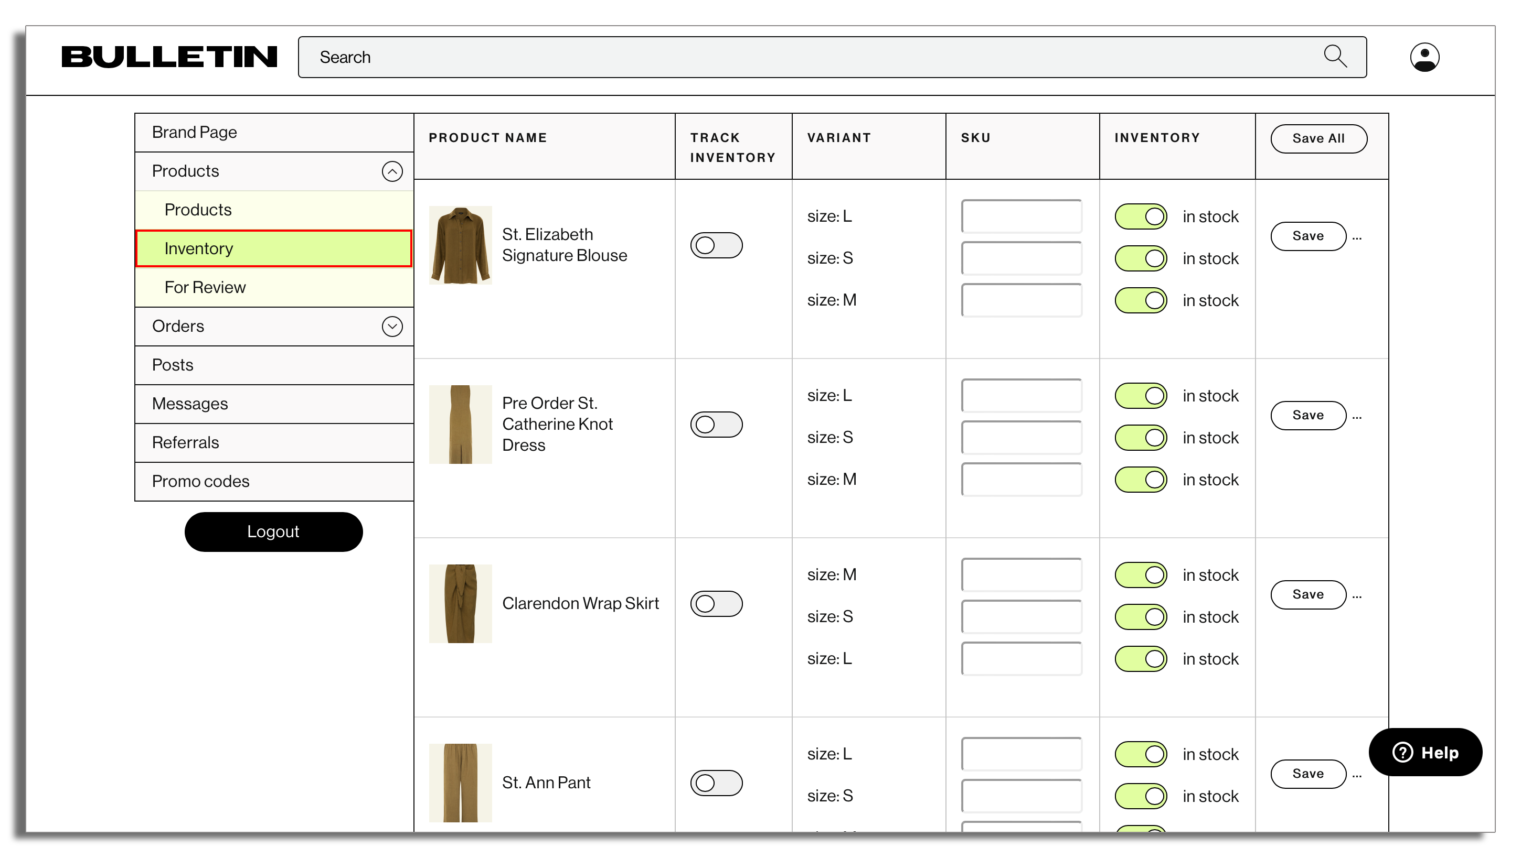The height and width of the screenshot is (858, 1521).
Task: Toggle in stock for Catherine Knot Dress size S
Action: coord(1141,438)
